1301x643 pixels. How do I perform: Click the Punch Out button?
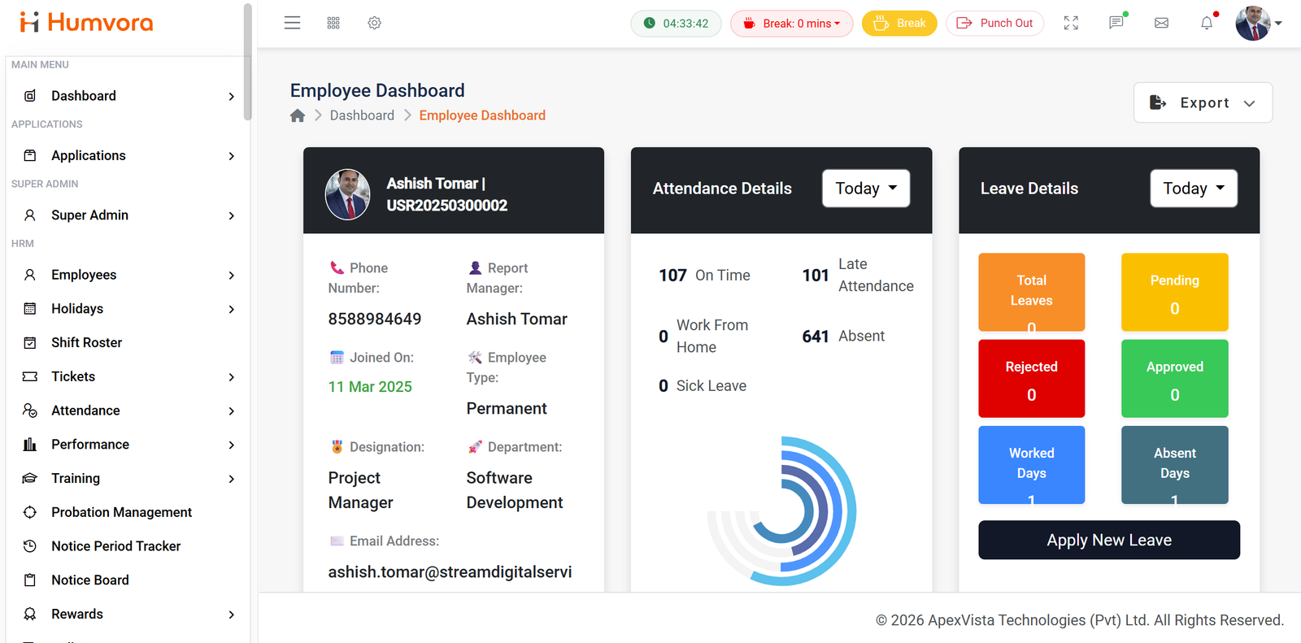click(995, 24)
